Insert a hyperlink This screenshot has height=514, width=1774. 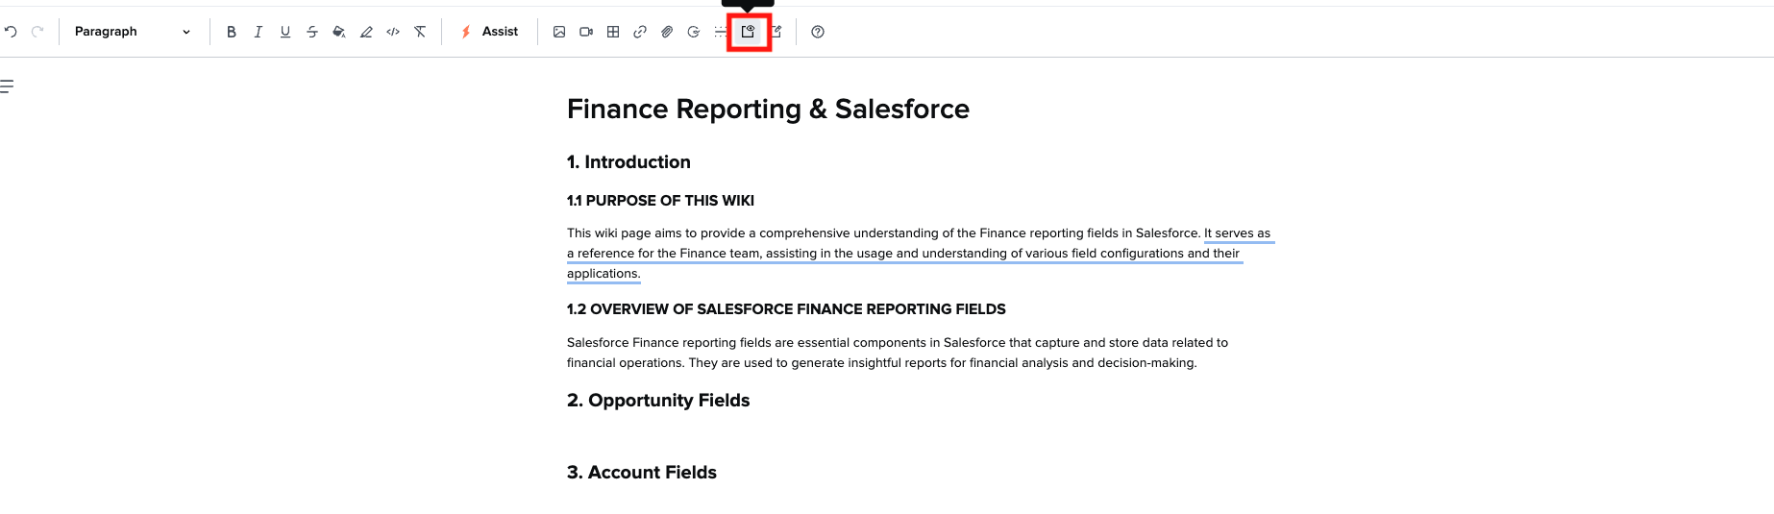click(640, 32)
